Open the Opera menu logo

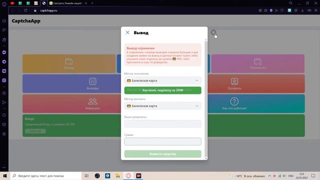[x=4, y=4]
